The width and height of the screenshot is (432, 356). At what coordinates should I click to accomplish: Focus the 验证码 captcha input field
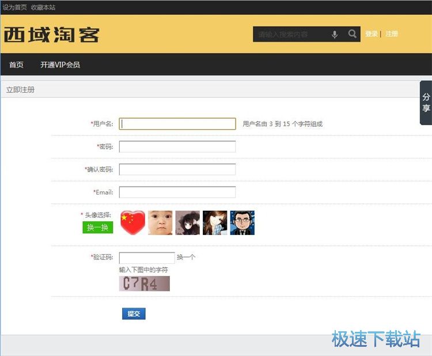[x=147, y=258]
